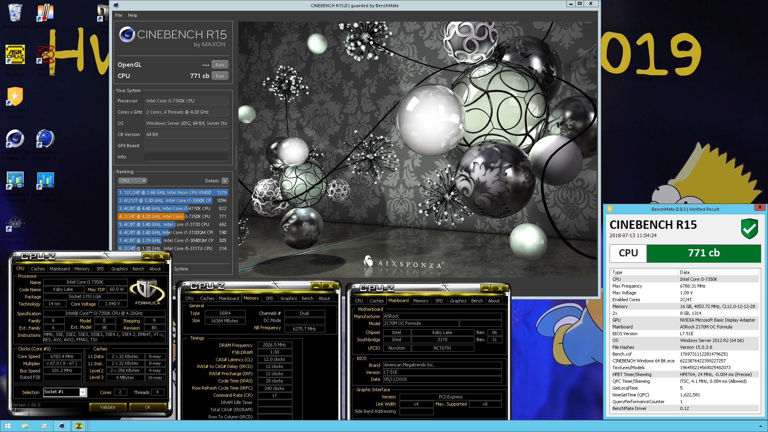Minimize the CPU-Z window showing the CPU tab
768x432 pixels.
tap(147, 256)
